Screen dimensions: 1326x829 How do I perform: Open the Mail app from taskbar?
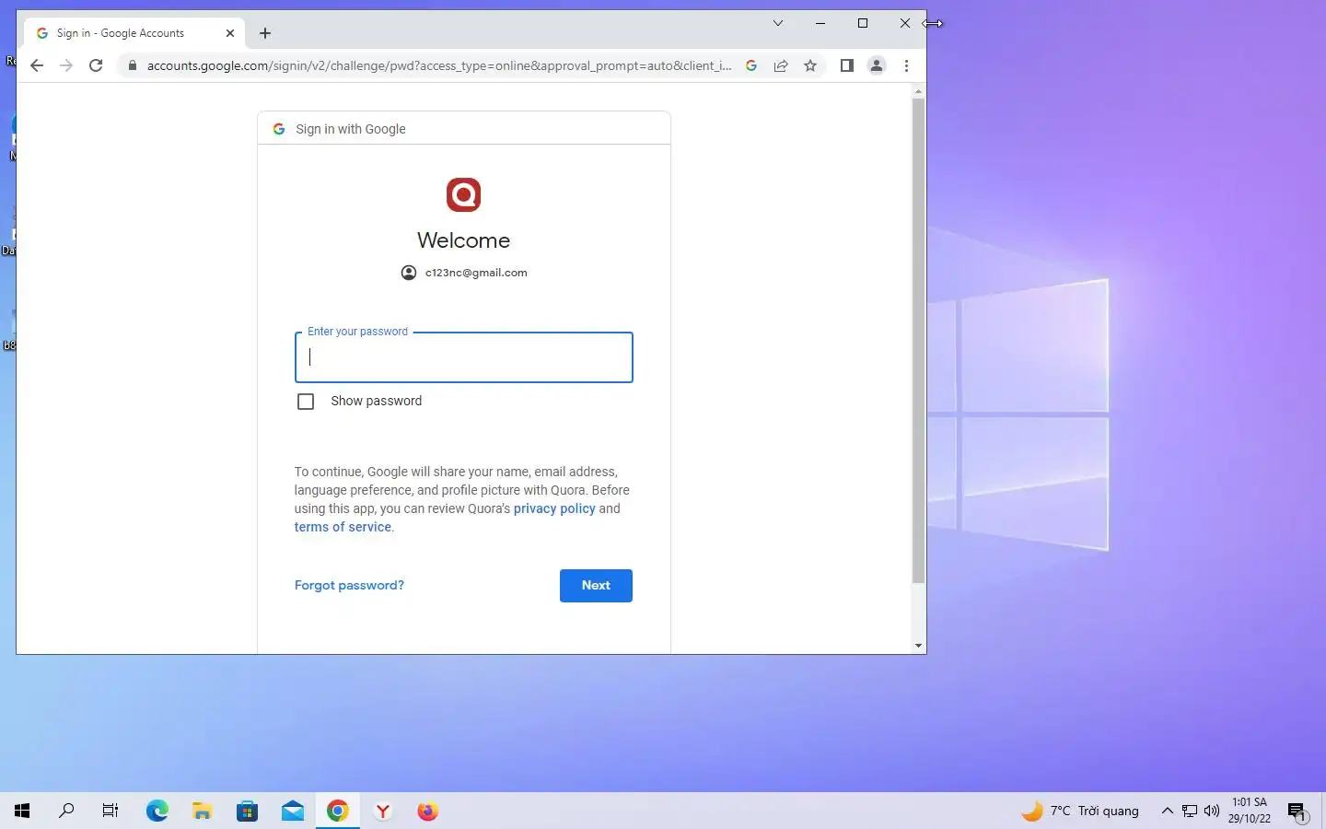click(x=293, y=811)
